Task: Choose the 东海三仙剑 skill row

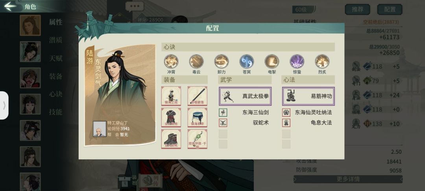Action: 245,112
